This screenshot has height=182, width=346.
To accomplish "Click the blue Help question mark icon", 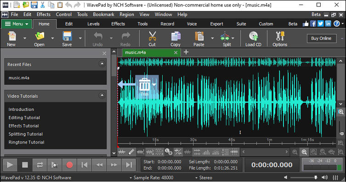I will tap(336, 23).
